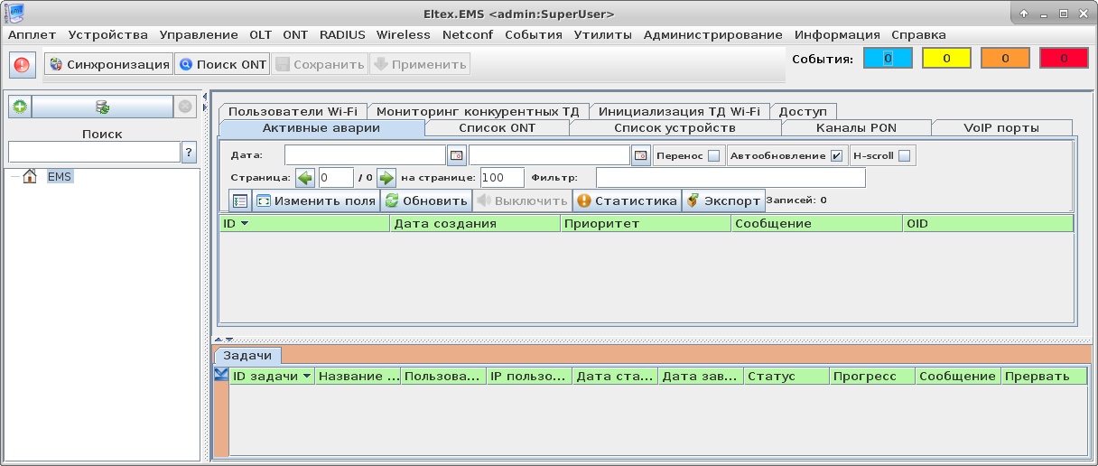Click the list view icon before Изменить поля
The width and height of the screenshot is (1098, 466).
(240, 200)
